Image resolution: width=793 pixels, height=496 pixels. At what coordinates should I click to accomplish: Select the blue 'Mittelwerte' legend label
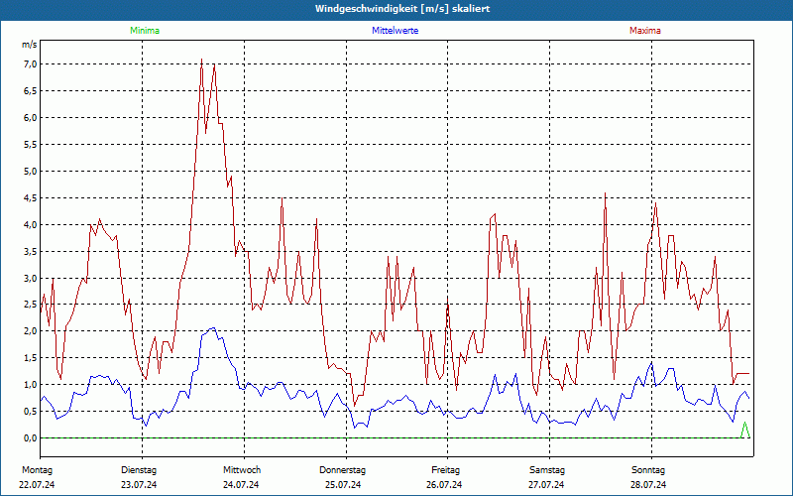395,31
